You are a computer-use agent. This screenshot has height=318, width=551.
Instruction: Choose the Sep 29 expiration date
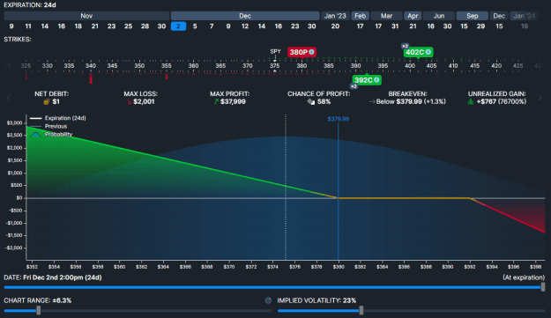pos(480,26)
